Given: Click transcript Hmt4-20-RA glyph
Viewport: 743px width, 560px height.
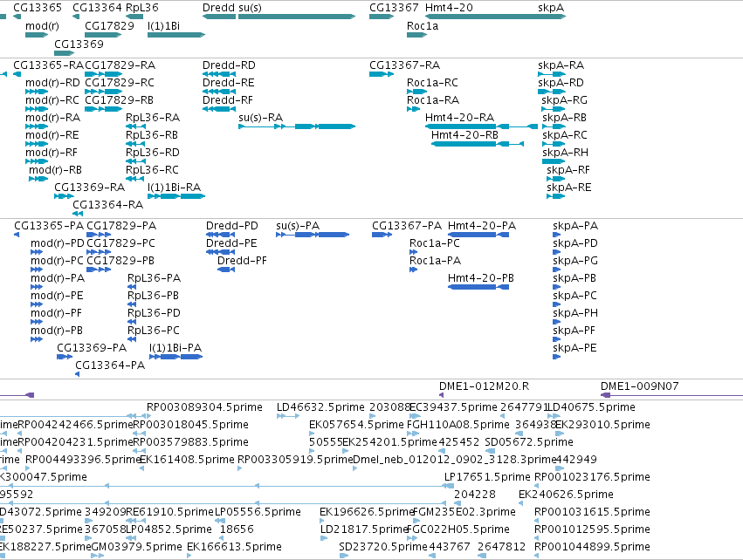Looking at the screenshot, I should point(481,126).
